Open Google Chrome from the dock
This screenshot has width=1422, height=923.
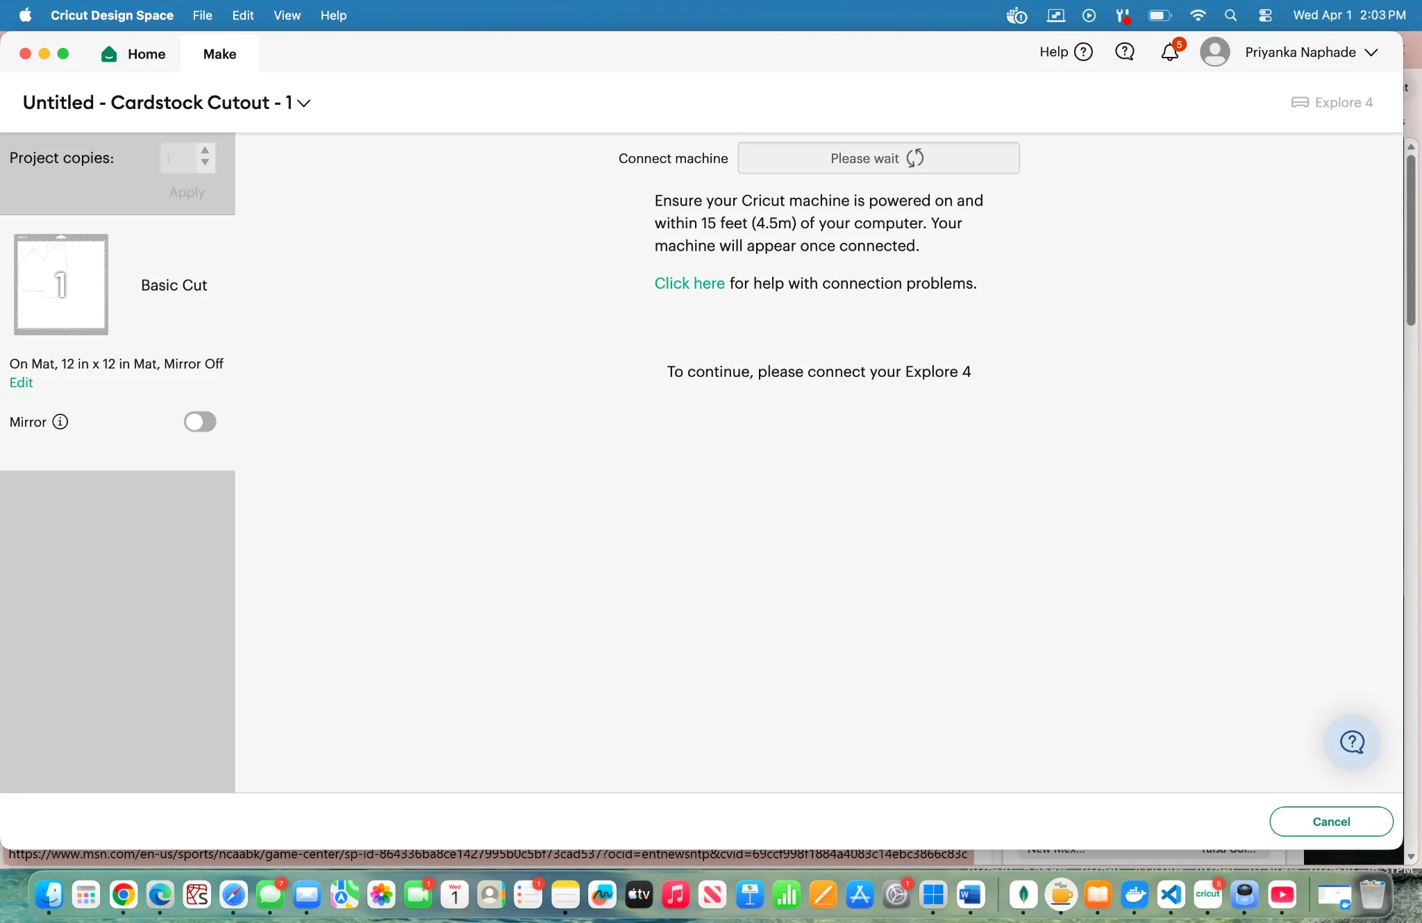pyautogui.click(x=124, y=895)
